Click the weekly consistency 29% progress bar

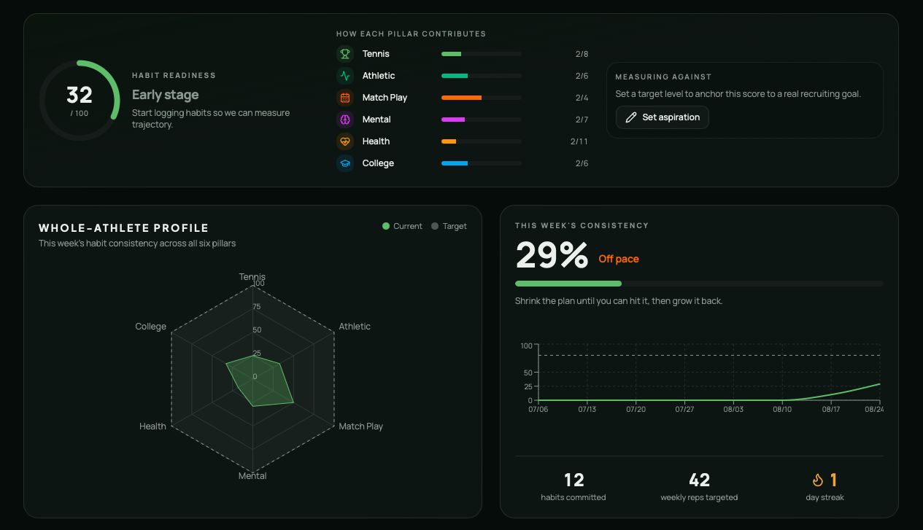click(699, 284)
